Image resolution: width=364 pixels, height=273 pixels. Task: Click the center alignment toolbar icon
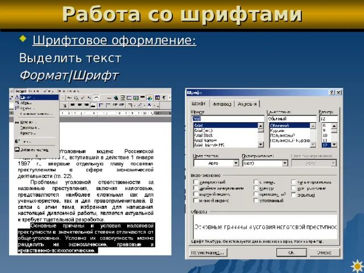[80, 105]
